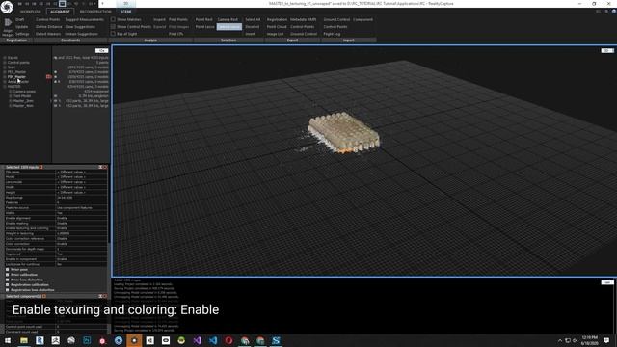Click the red icon in Selected inputs header
The image size is (617, 347).
pyautogui.click(x=40, y=167)
